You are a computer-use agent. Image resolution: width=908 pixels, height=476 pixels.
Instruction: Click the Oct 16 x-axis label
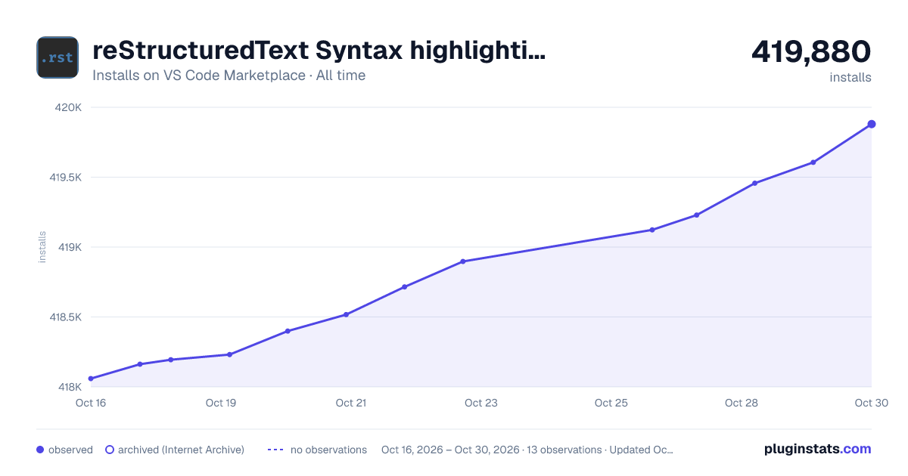pos(91,403)
